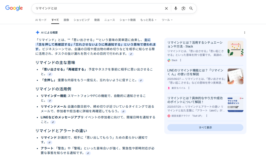The image size is (266, 159).
Task: Open AI overview three-dot options menu
Action: click(x=244, y=33)
